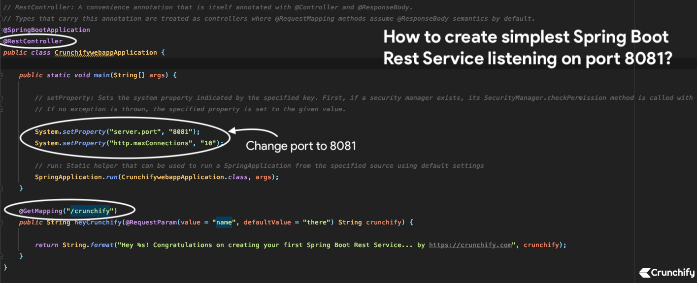Click the highlighted "name" parameter value

point(224,222)
